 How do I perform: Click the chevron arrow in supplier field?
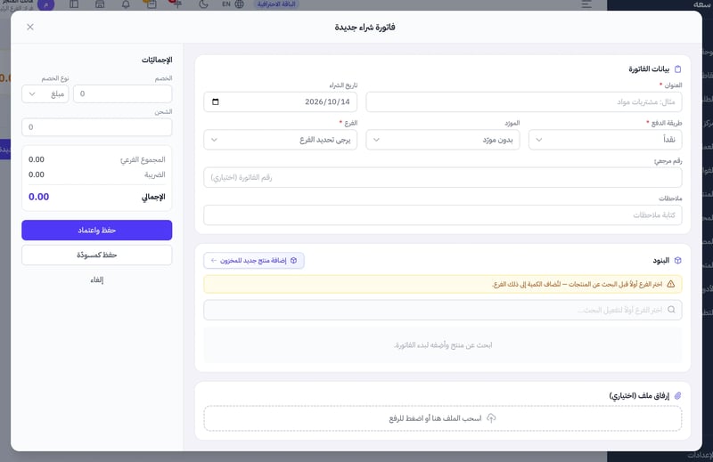376,140
